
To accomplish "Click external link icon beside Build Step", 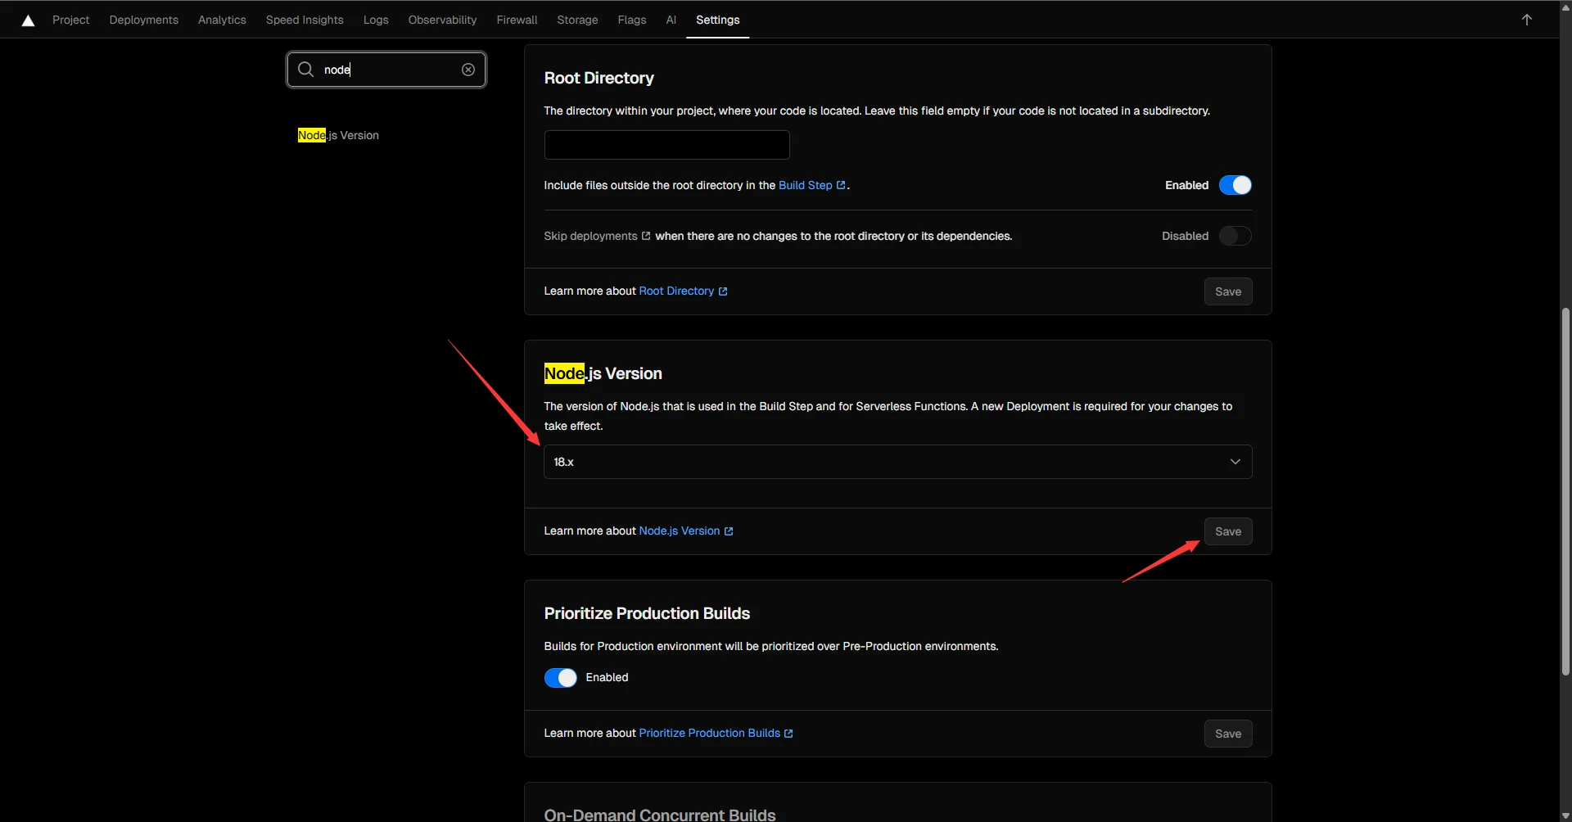I will (841, 186).
